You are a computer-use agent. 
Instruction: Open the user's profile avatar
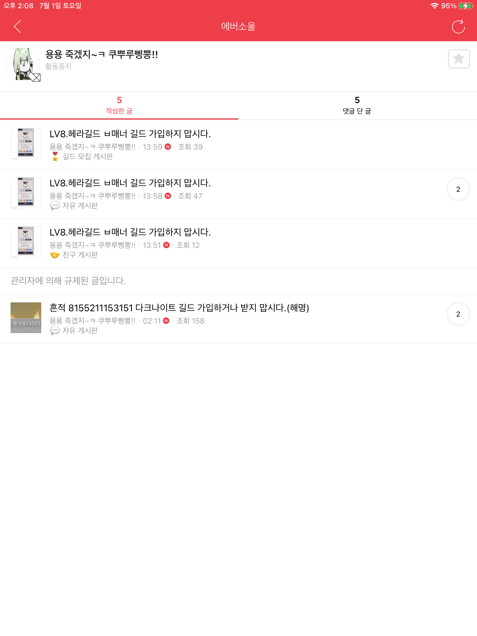coord(23,64)
